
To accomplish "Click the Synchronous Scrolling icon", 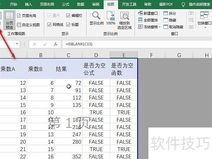I will coord(191,20).
